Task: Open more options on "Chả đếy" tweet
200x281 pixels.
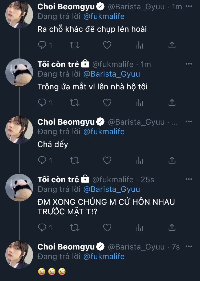Action: (x=189, y=122)
